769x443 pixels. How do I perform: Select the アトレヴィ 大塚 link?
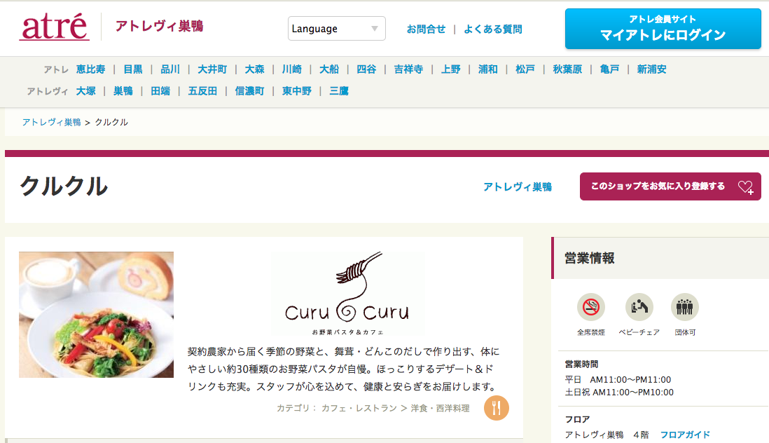tap(86, 90)
